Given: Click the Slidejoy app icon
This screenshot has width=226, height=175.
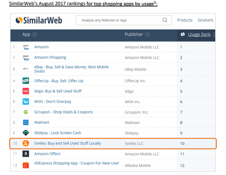Looking at the screenshot, I should click(x=25, y=133).
